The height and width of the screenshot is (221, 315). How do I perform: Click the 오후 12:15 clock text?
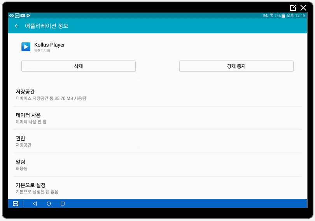coord(296,16)
